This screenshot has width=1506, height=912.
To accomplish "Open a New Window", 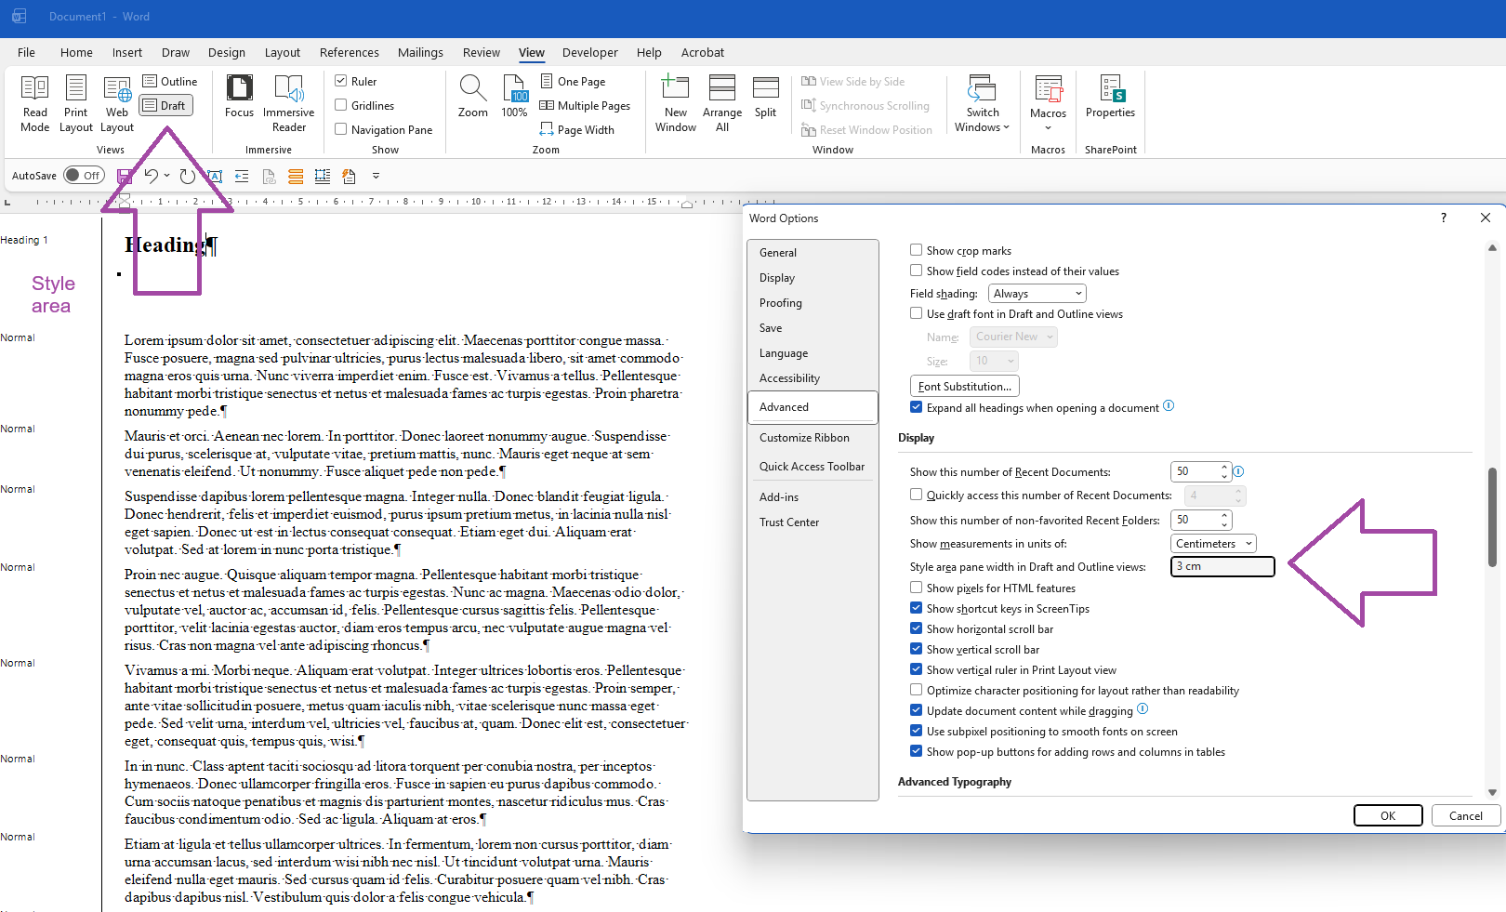I will coord(676,104).
